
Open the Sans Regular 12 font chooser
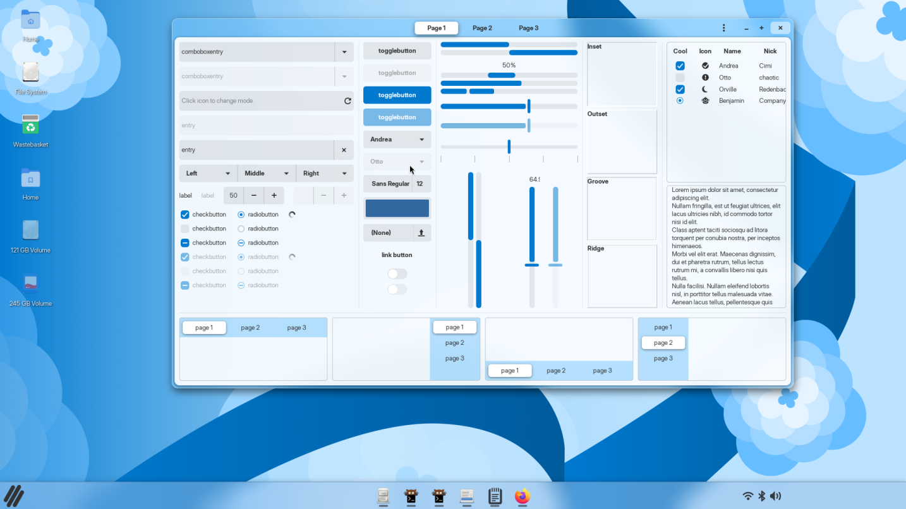coord(397,184)
